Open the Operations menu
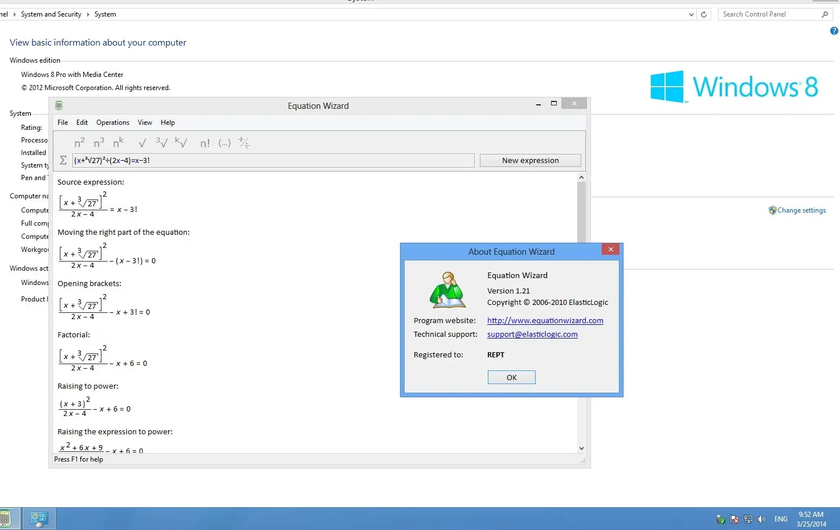Viewport: 840px width, 530px height. [113, 123]
